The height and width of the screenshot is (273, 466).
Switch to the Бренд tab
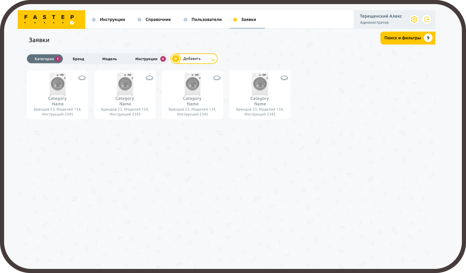(x=78, y=59)
